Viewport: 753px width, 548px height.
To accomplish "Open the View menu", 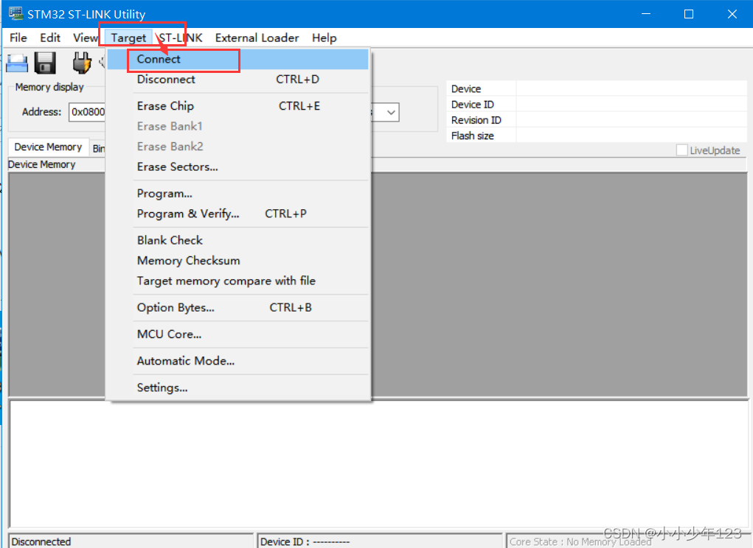I will [85, 38].
